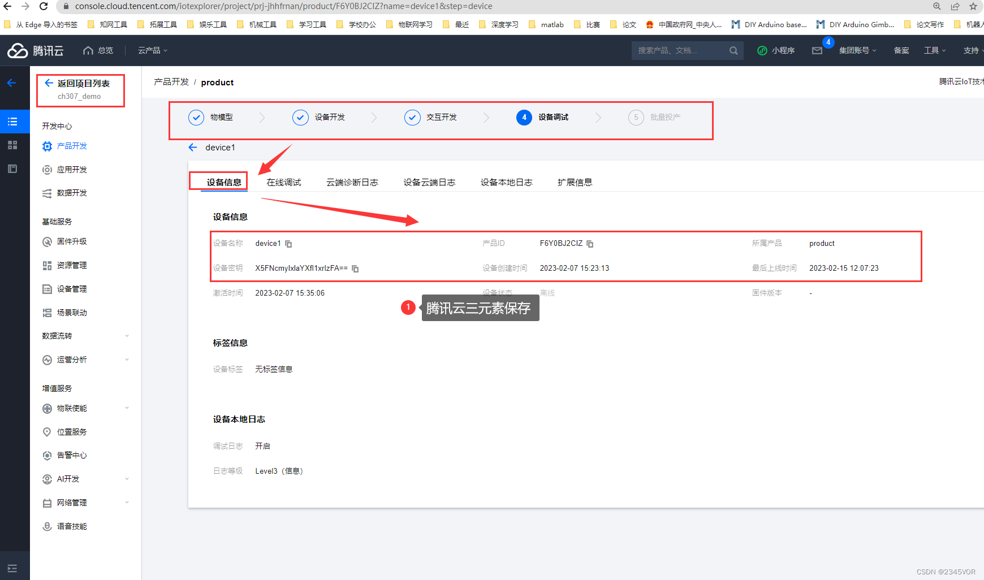This screenshot has width=984, height=580.
Task: Go back using the arrow beside device1
Action: [193, 148]
